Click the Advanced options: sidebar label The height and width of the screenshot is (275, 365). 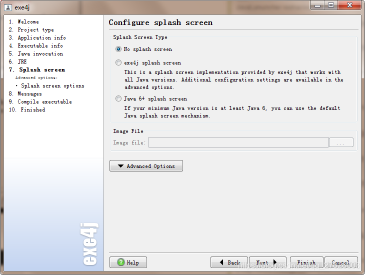coord(36,77)
